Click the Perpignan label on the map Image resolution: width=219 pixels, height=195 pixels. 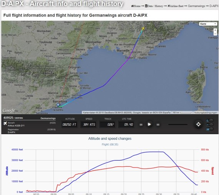click(74, 67)
